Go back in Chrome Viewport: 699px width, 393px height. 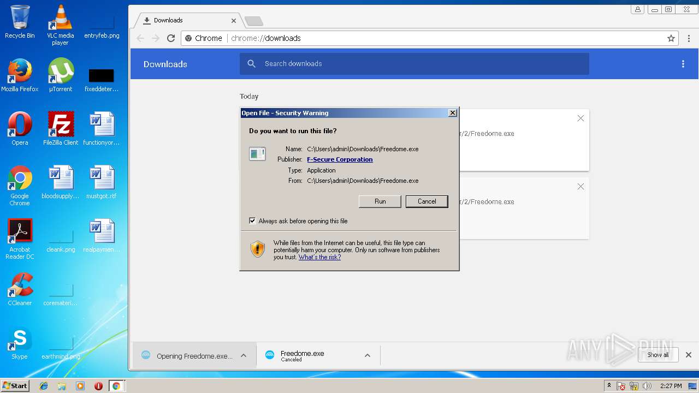[x=140, y=38]
